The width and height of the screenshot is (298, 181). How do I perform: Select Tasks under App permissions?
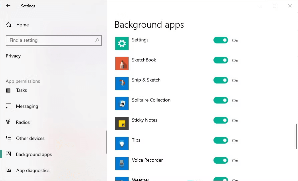(x=21, y=90)
